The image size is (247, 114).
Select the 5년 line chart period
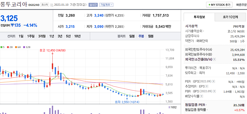coord(68,36)
